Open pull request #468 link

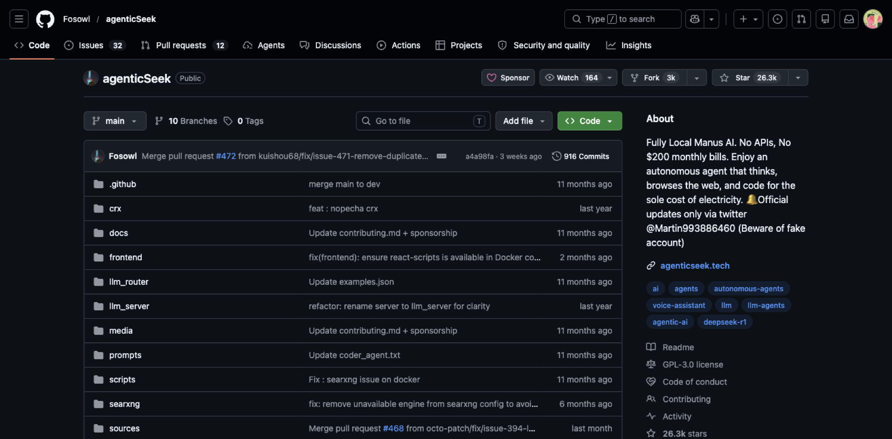tap(393, 428)
